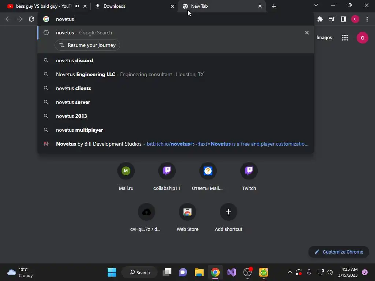The width and height of the screenshot is (375, 281).
Task: Open Task View in taskbar
Action: pos(167,272)
